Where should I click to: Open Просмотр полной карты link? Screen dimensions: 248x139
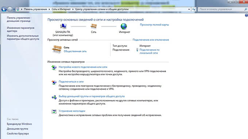click(x=154, y=25)
